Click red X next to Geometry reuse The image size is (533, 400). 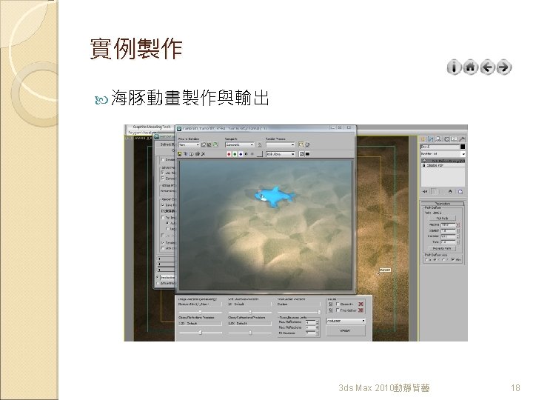(x=361, y=304)
